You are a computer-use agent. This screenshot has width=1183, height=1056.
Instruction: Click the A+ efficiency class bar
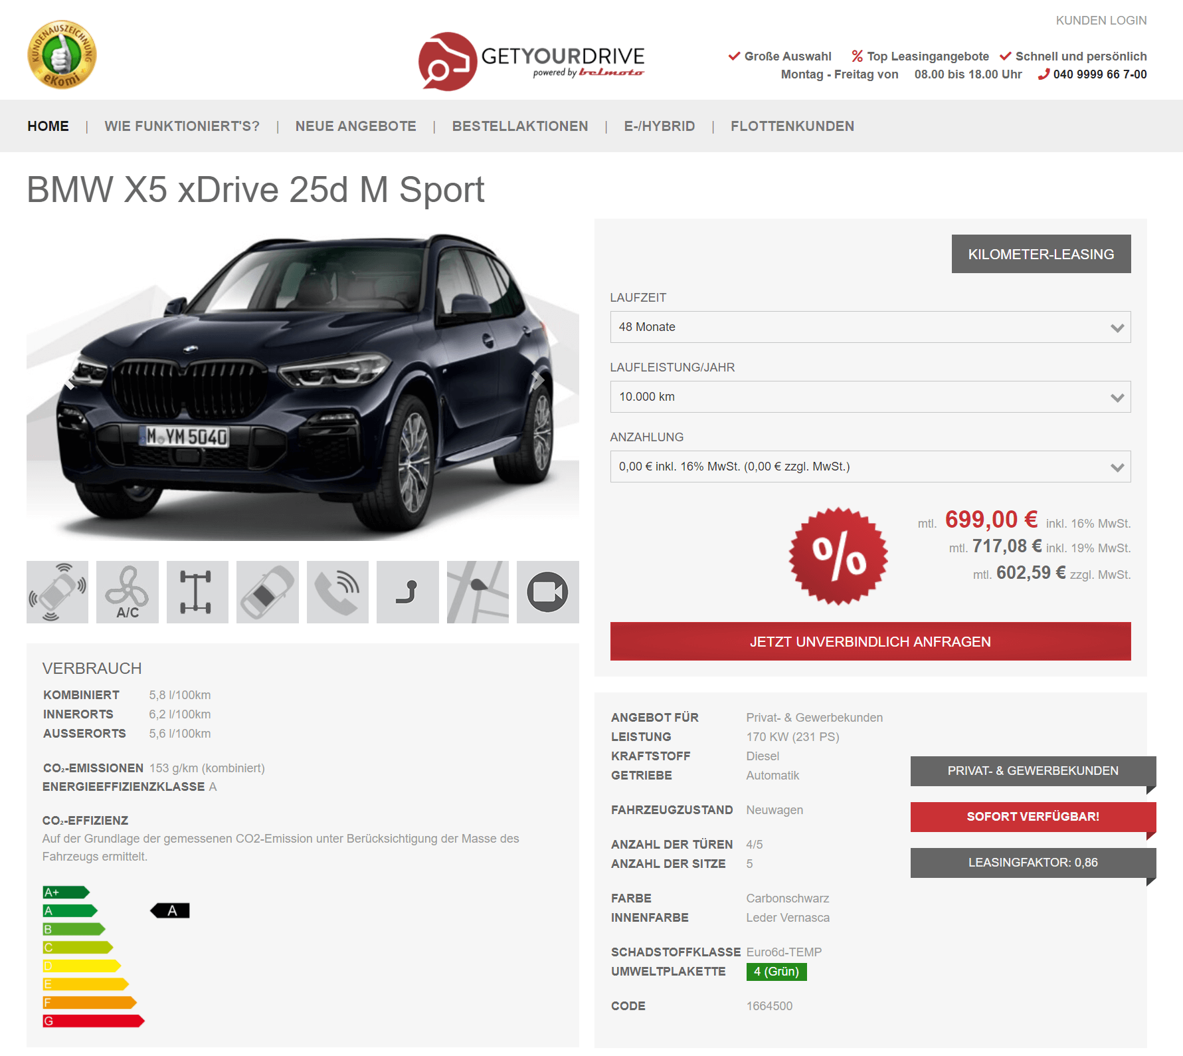pyautogui.click(x=66, y=893)
